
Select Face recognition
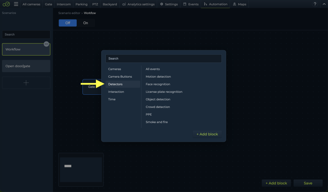pyautogui.click(x=158, y=84)
